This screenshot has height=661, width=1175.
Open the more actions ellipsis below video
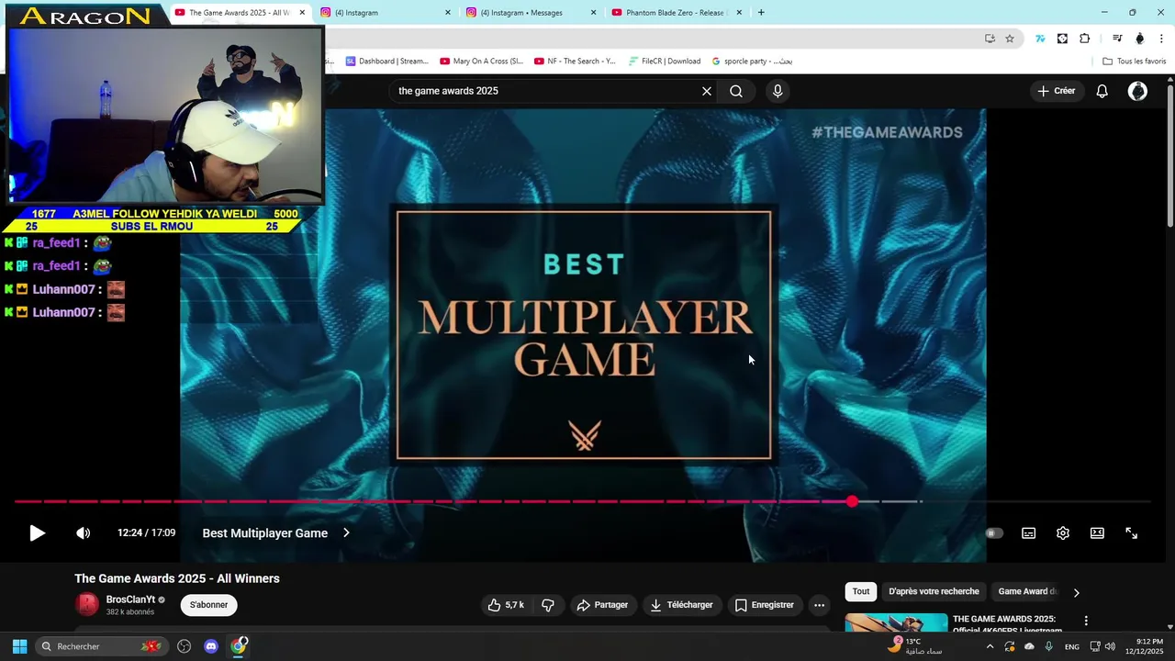(x=820, y=605)
